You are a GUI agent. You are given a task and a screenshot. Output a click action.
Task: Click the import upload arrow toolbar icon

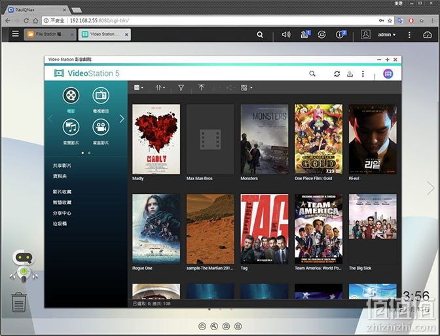pos(201,88)
